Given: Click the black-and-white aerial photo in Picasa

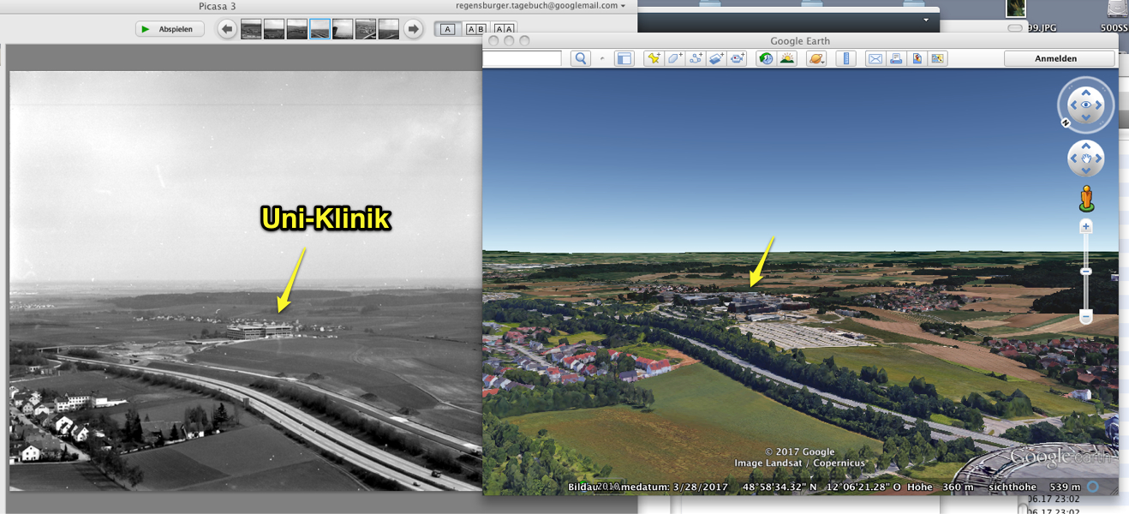Looking at the screenshot, I should tap(245, 281).
